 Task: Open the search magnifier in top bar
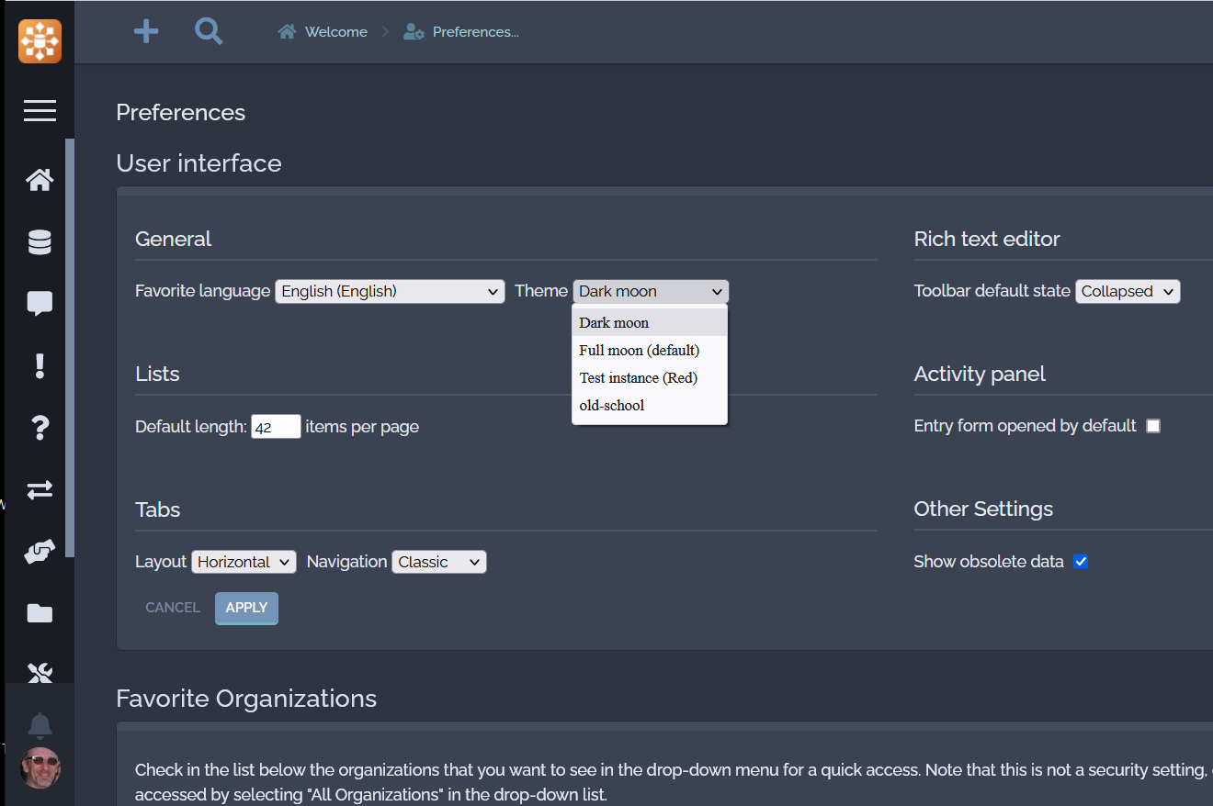209,32
